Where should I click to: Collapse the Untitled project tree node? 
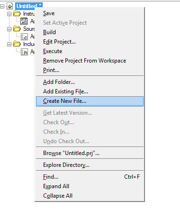pyautogui.click(x=2, y=6)
